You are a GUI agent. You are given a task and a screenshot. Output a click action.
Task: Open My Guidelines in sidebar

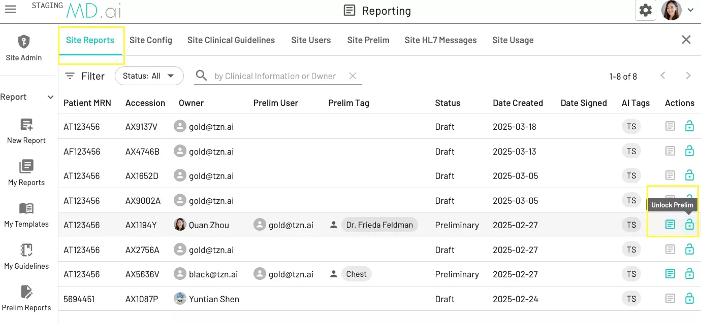tap(26, 250)
